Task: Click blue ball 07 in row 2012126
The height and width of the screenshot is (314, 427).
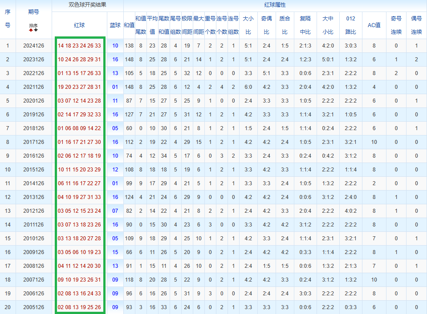Action: tap(115, 211)
